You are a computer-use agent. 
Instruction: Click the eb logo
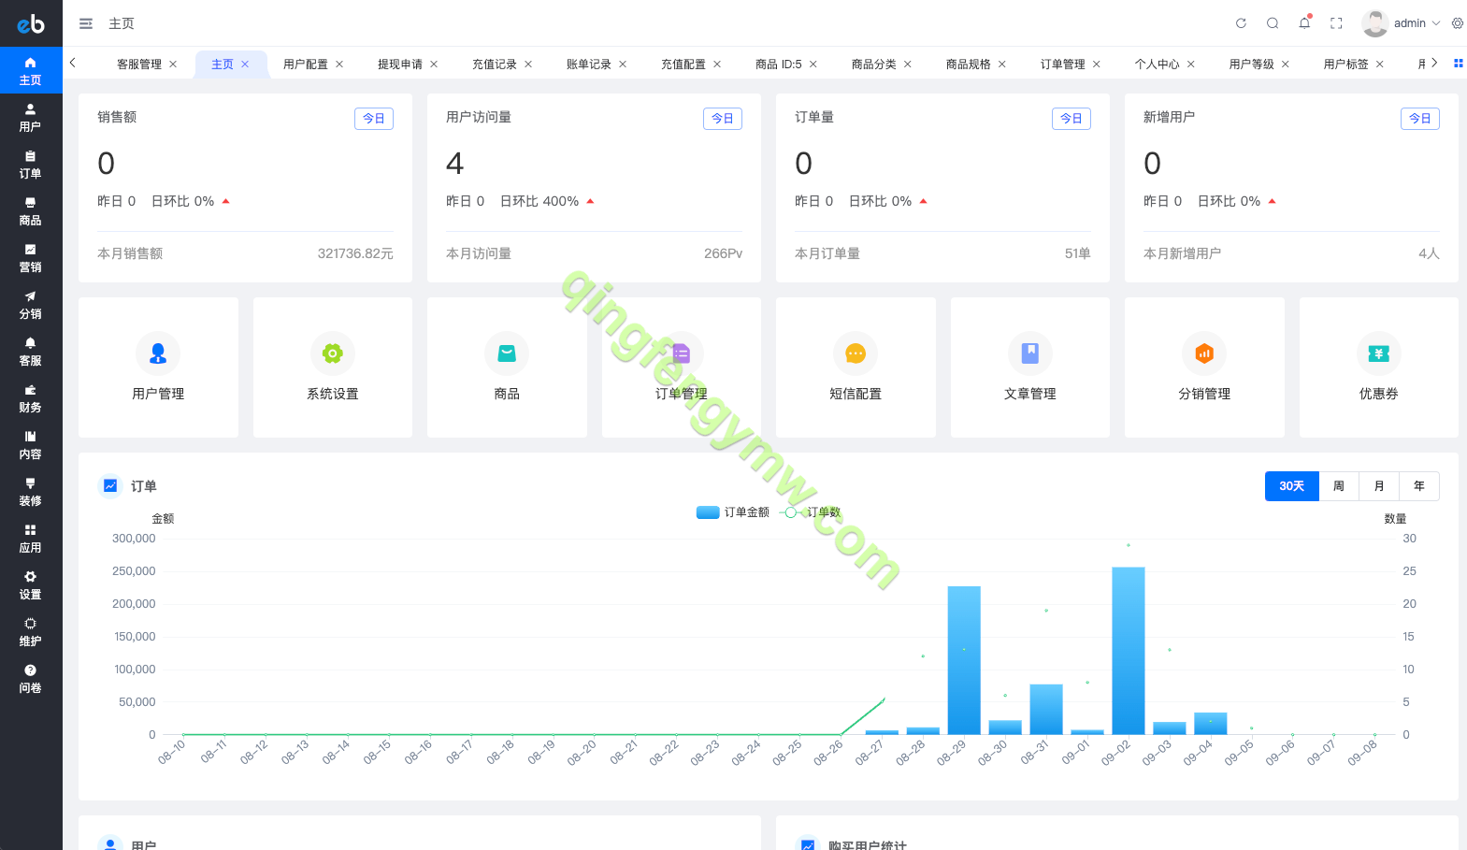coord(31,23)
